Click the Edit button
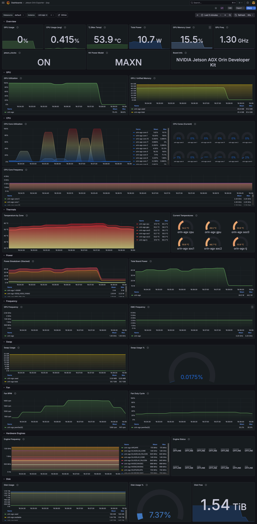 [230, 8]
